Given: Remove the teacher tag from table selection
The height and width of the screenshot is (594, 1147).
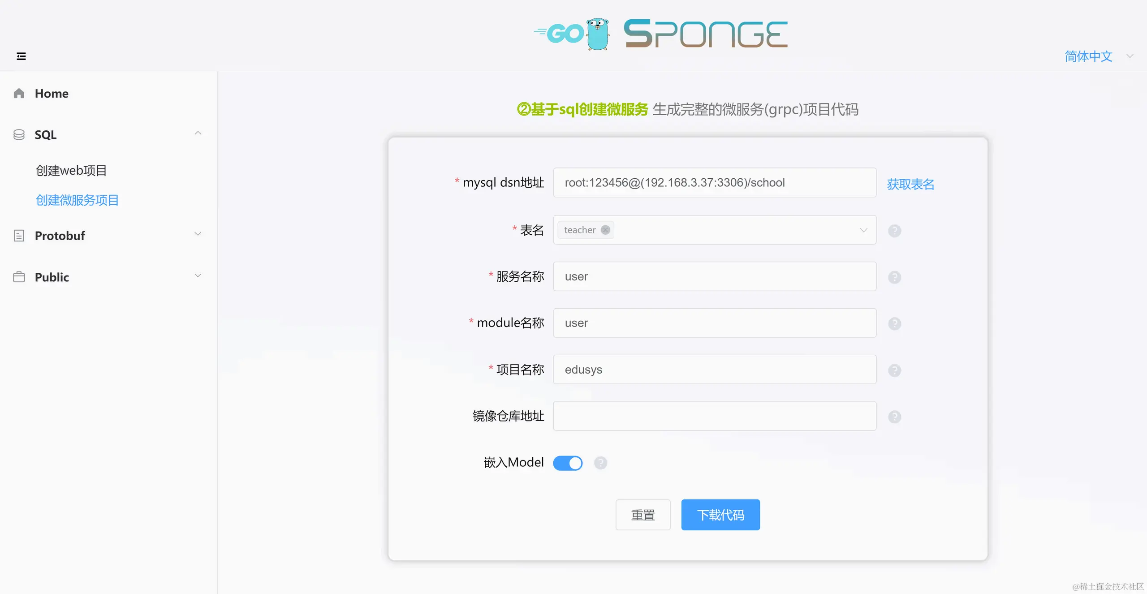Looking at the screenshot, I should (x=605, y=230).
